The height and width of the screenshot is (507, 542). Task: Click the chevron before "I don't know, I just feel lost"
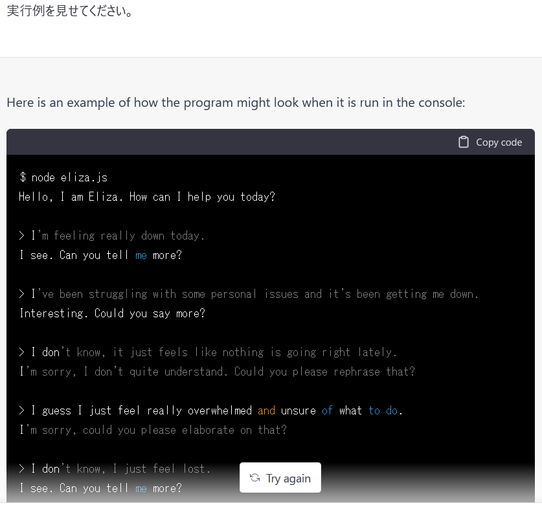pos(21,468)
